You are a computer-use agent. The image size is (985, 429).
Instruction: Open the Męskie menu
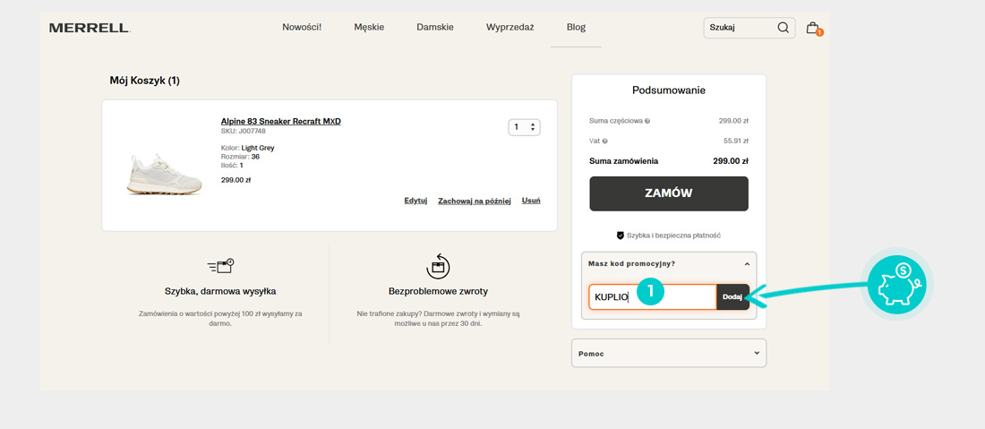point(369,28)
